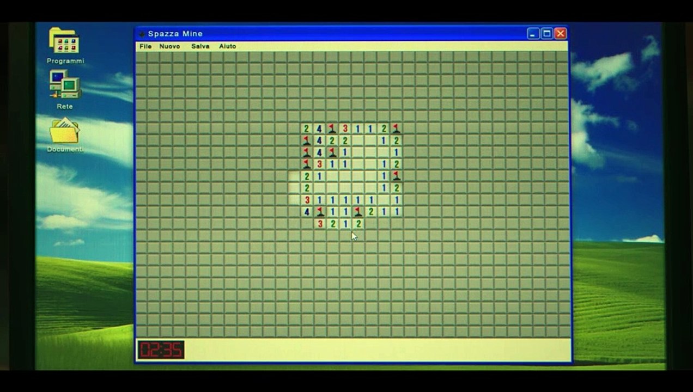Viewport: 693px width, 392px height.
Task: Click the flag directly left of the bottom-row green 2
Action: pos(358,212)
